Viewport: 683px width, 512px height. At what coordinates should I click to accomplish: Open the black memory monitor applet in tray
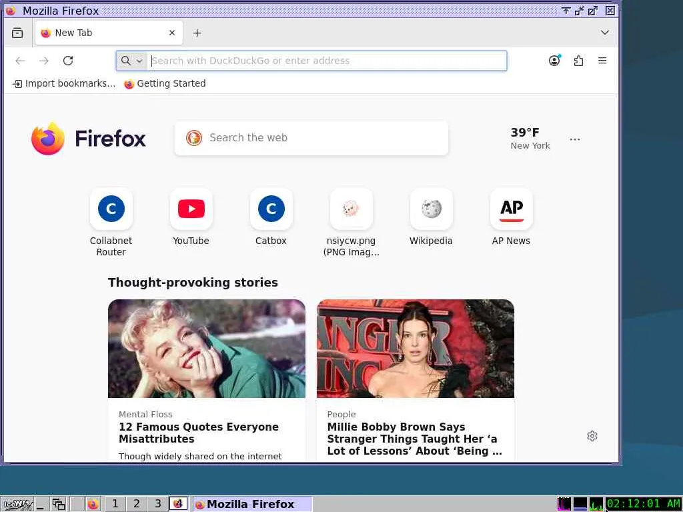[580, 504]
